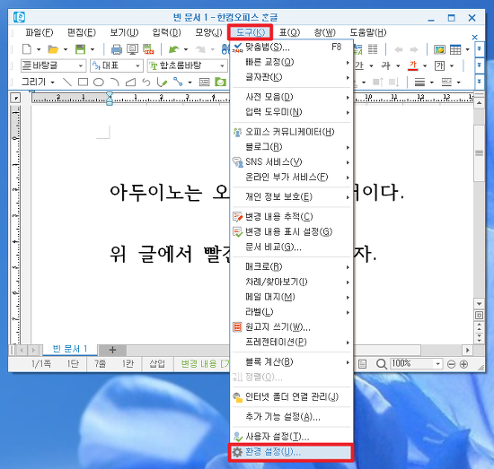Select the connector line tool
This screenshot has width=494, height=469.
(178, 83)
